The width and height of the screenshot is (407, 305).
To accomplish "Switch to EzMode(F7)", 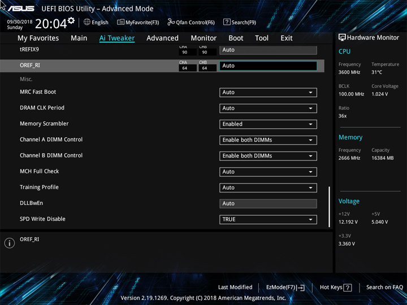I will pyautogui.click(x=285, y=287).
